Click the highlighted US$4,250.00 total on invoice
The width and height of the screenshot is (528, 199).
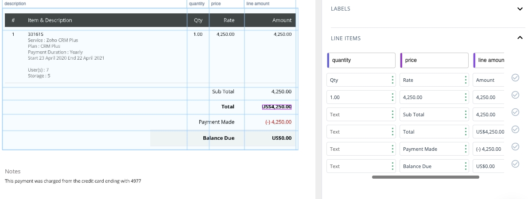pos(277,107)
